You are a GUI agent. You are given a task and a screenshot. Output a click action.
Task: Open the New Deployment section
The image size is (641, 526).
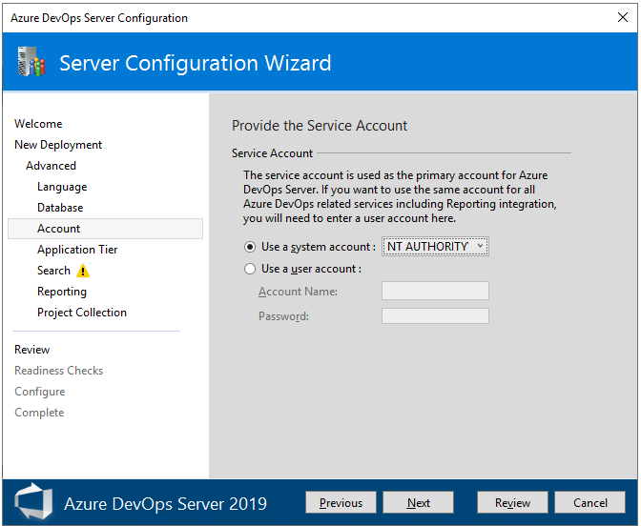[x=58, y=145]
